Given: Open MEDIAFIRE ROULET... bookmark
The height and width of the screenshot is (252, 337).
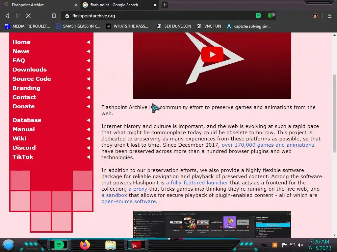Looking at the screenshot, I should [27, 26].
